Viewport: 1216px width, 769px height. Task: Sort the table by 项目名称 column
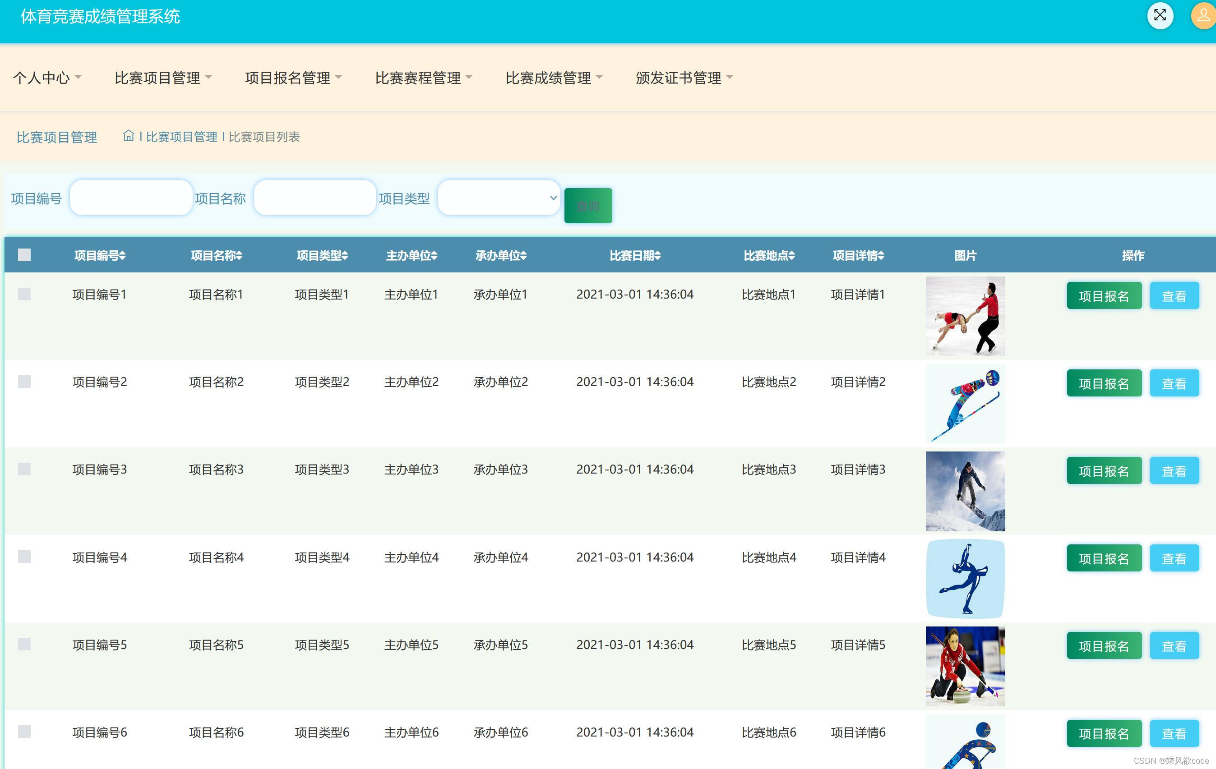coord(216,255)
